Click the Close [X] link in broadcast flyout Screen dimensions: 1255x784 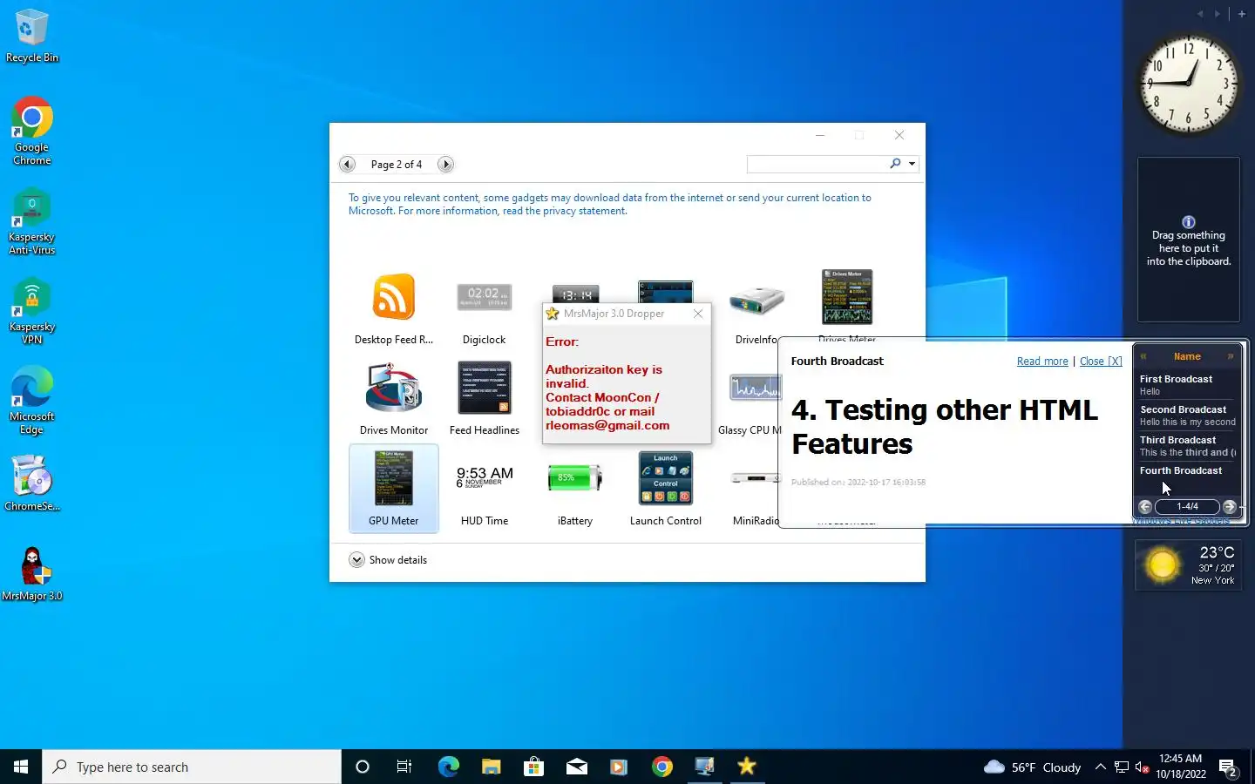tap(1101, 362)
